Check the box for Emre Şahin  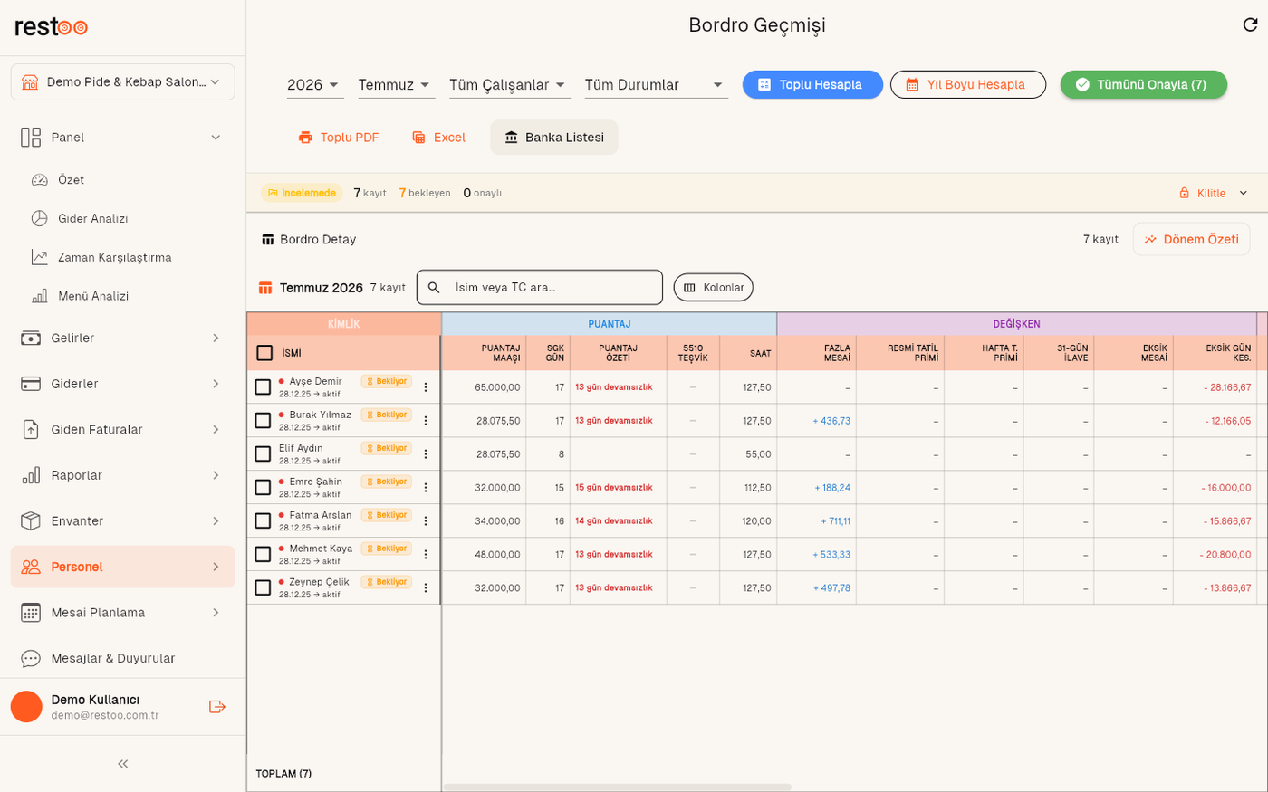click(263, 488)
